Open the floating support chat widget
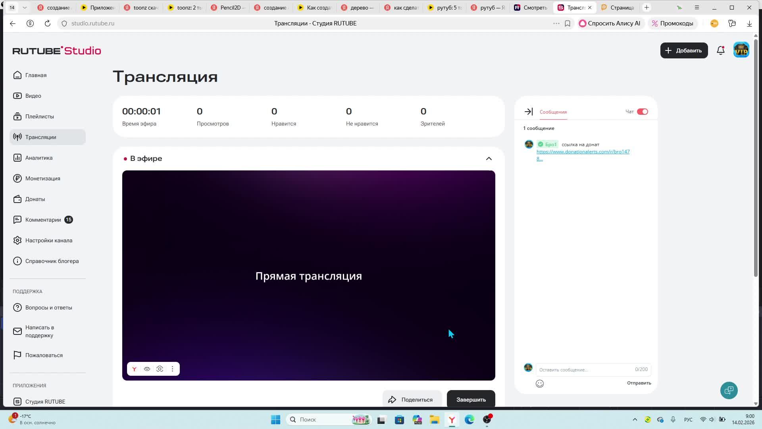The height and width of the screenshot is (429, 762). 729,390
